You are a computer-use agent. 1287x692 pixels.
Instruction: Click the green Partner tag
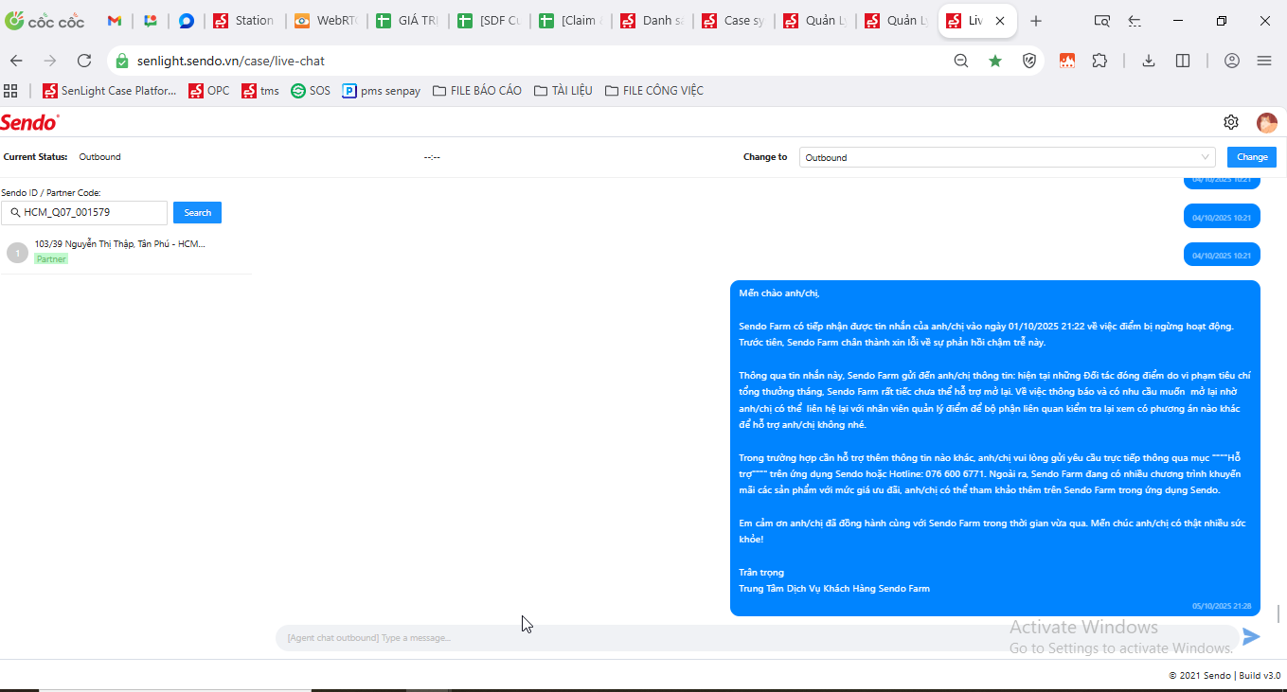(x=51, y=259)
